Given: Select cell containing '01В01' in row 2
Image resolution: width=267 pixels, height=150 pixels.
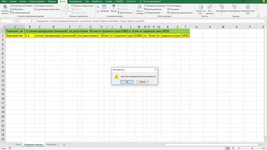Looking at the screenshot, I should [x=139, y=35].
